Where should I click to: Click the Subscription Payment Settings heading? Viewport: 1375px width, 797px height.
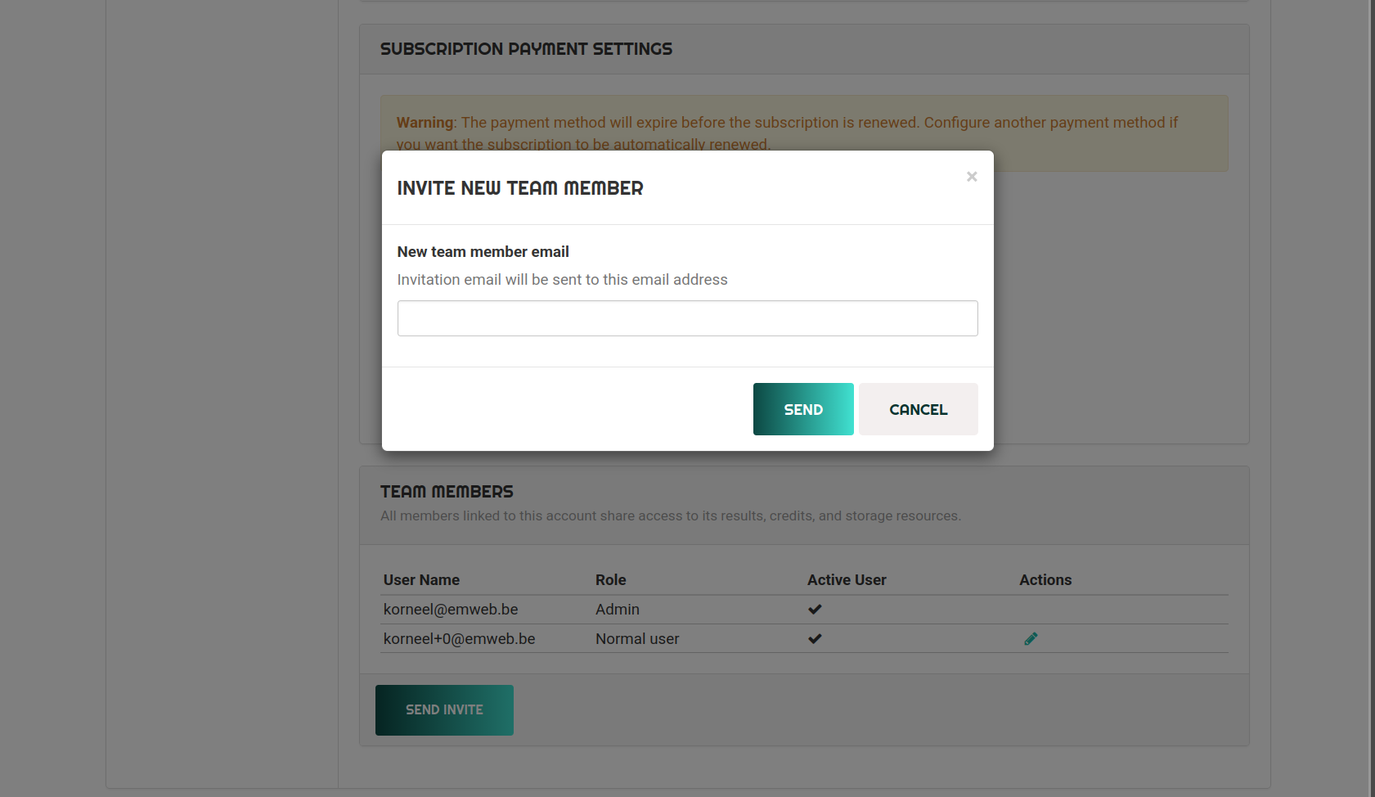(x=526, y=49)
